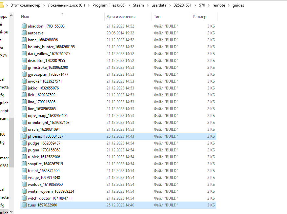
Task: Select the snapfire_1640267915 file icon
Action: tap(24, 164)
